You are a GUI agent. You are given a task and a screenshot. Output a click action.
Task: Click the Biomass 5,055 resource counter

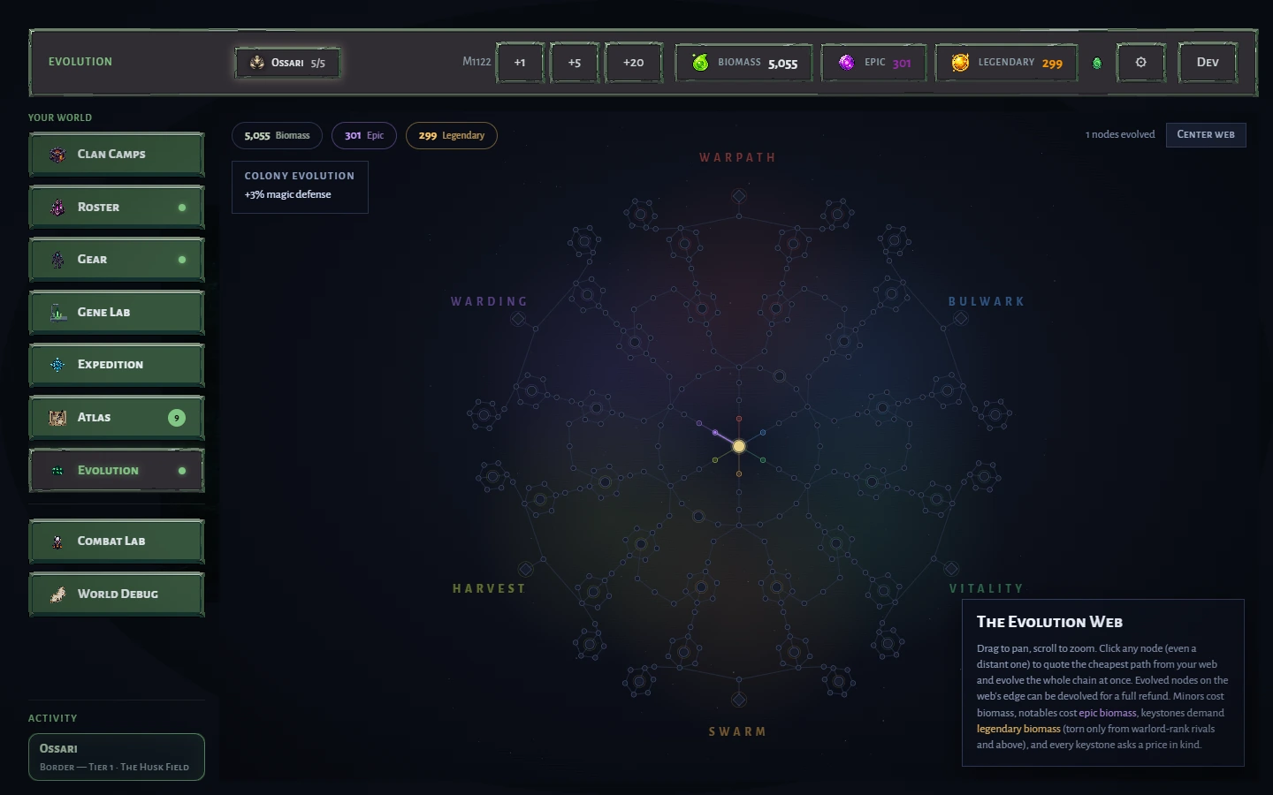tap(744, 63)
